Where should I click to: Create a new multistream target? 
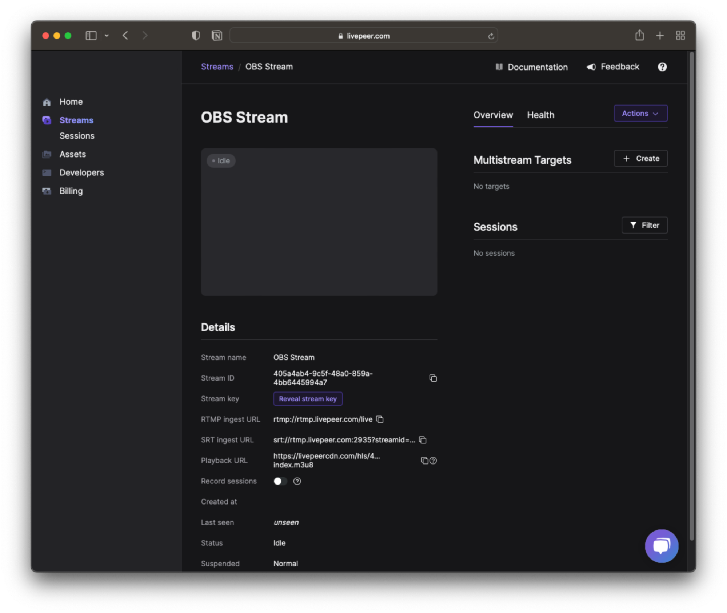click(640, 159)
